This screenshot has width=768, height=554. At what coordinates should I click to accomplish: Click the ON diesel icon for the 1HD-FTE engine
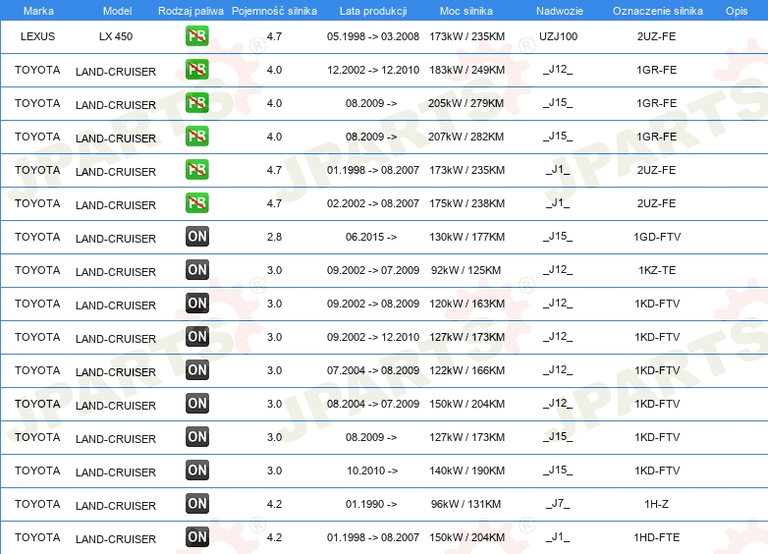point(196,537)
